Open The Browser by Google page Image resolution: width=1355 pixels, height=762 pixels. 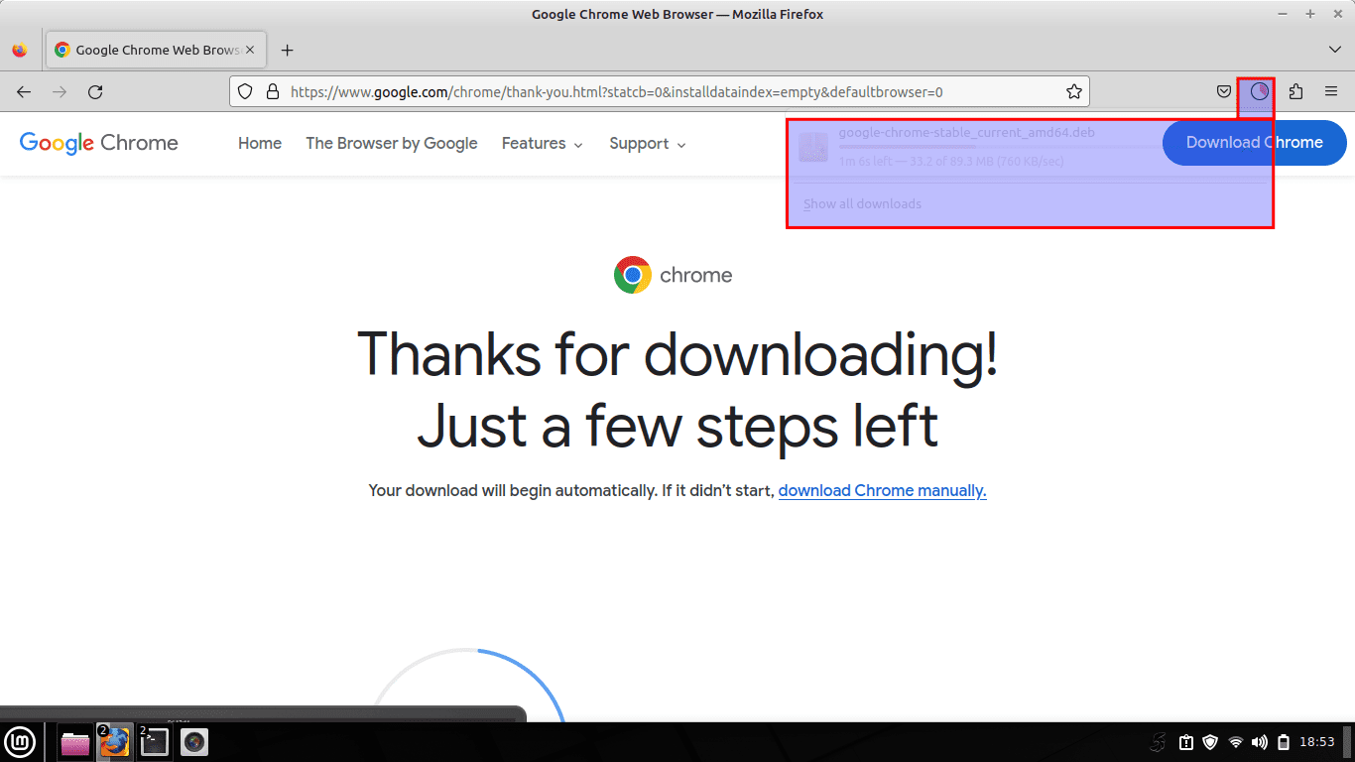point(392,144)
